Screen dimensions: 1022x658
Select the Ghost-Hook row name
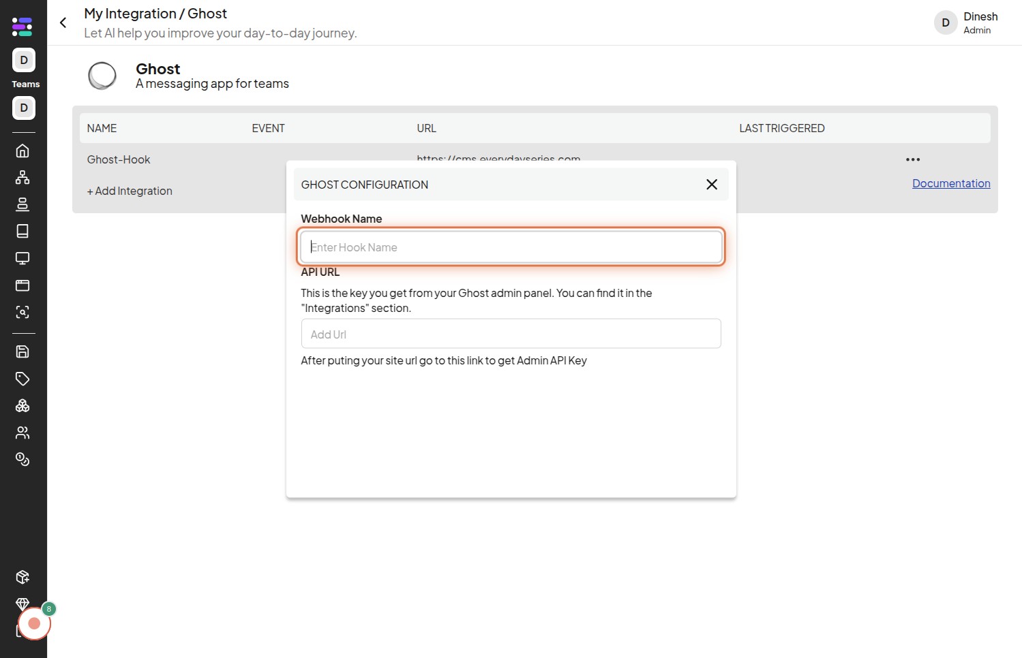coord(119,159)
